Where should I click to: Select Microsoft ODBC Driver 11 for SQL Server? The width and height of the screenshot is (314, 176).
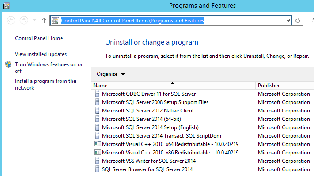pos(149,94)
